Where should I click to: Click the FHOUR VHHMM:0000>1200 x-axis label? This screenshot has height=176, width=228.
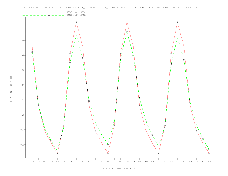120,169
